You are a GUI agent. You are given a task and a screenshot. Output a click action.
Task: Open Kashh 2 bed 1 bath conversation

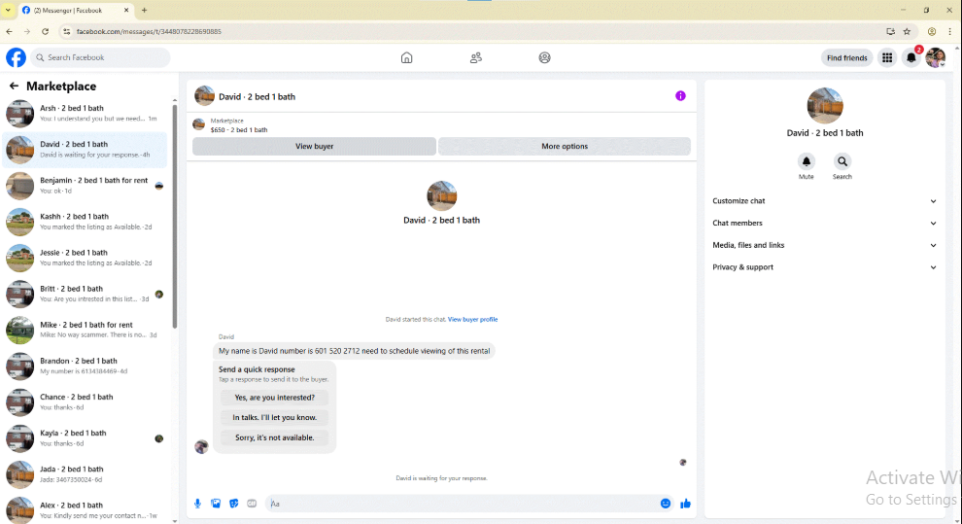click(x=85, y=222)
